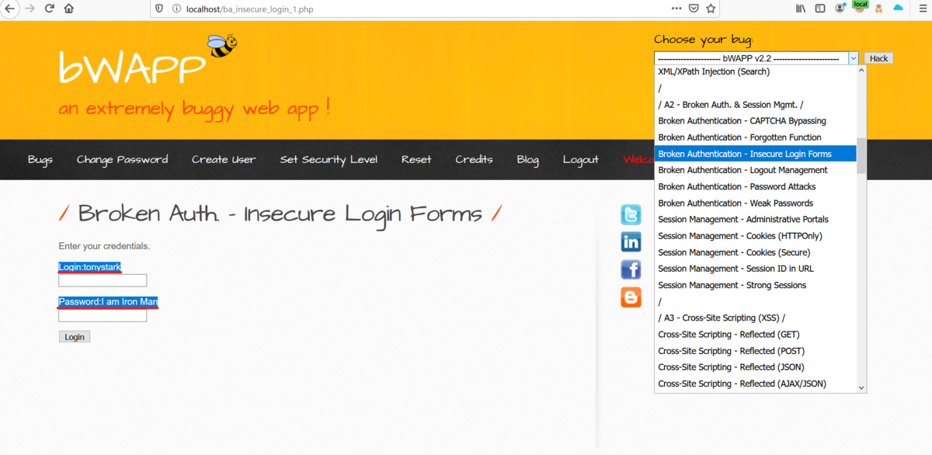The image size is (932, 455).
Task: Select Broken Authentication - Logout Management
Action: (x=756, y=170)
